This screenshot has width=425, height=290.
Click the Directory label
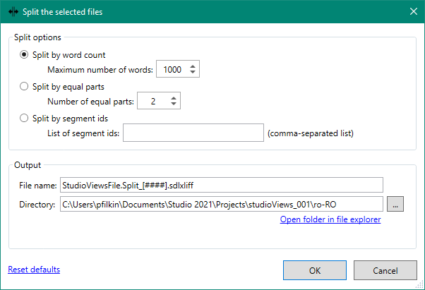pyautogui.click(x=37, y=205)
